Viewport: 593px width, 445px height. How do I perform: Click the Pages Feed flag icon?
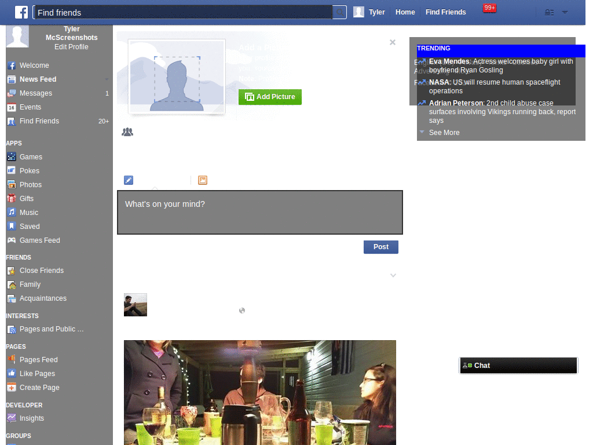pyautogui.click(x=12, y=359)
